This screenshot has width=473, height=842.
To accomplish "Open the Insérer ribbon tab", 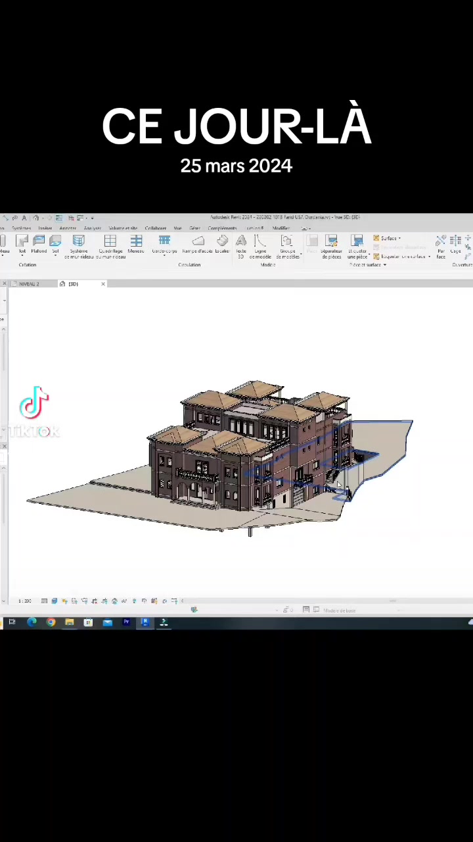I will [x=45, y=228].
